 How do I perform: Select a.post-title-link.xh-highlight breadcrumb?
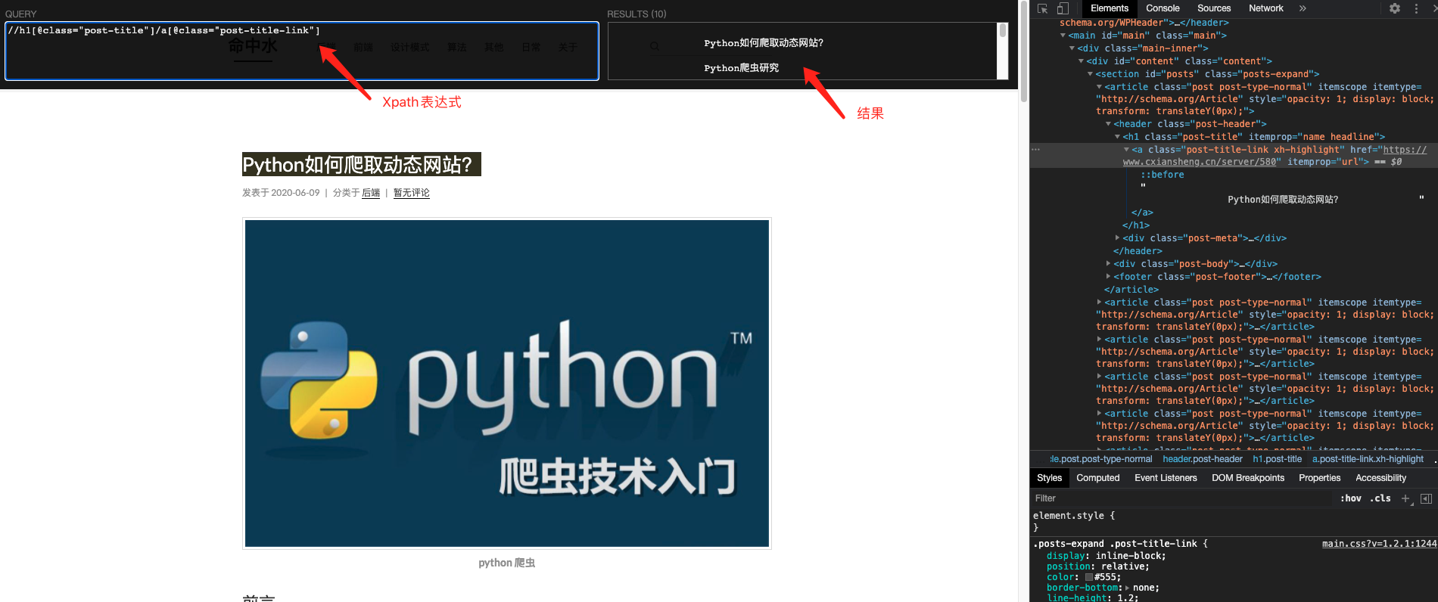pyautogui.click(x=1368, y=459)
